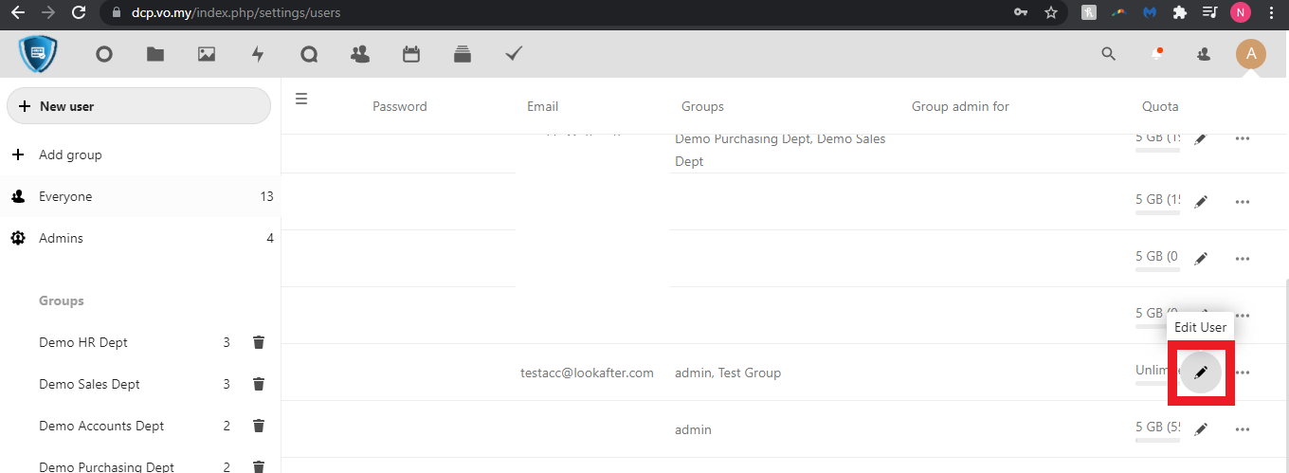Select the Admins group filter
This screenshot has width=1289, height=473.
click(x=61, y=238)
